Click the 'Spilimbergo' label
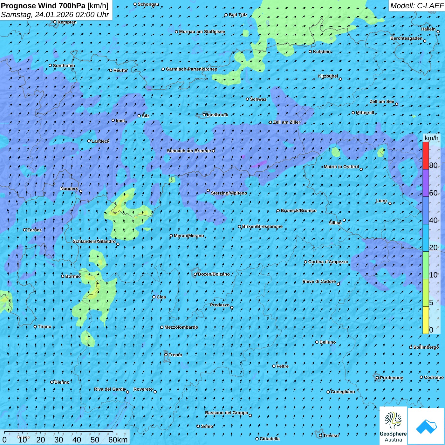Screen dimensions: 445x445 426,347
